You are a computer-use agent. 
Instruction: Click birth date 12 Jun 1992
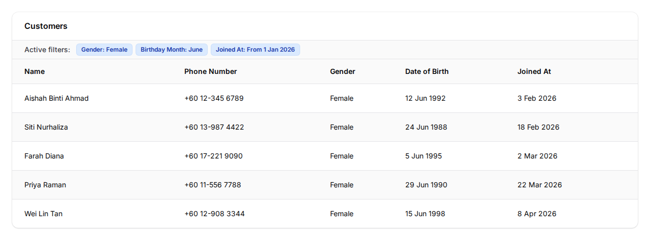(426, 98)
